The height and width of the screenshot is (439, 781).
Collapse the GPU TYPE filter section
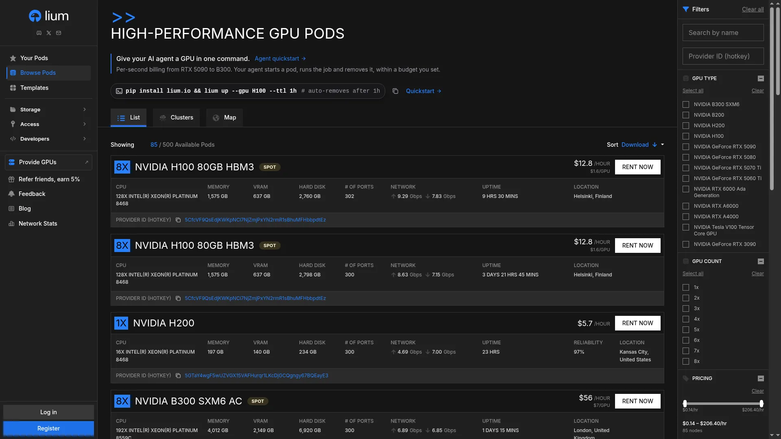[761, 78]
